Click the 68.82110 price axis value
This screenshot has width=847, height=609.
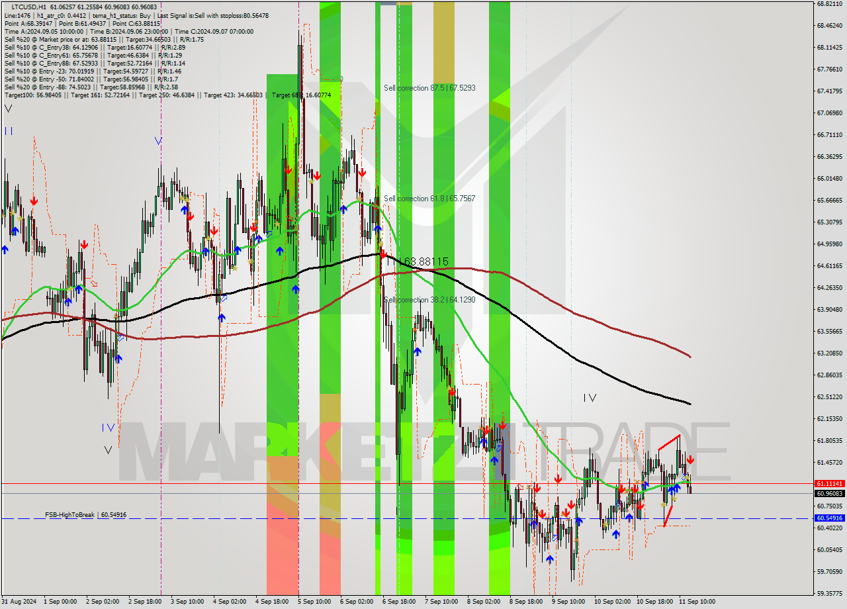click(830, 3)
